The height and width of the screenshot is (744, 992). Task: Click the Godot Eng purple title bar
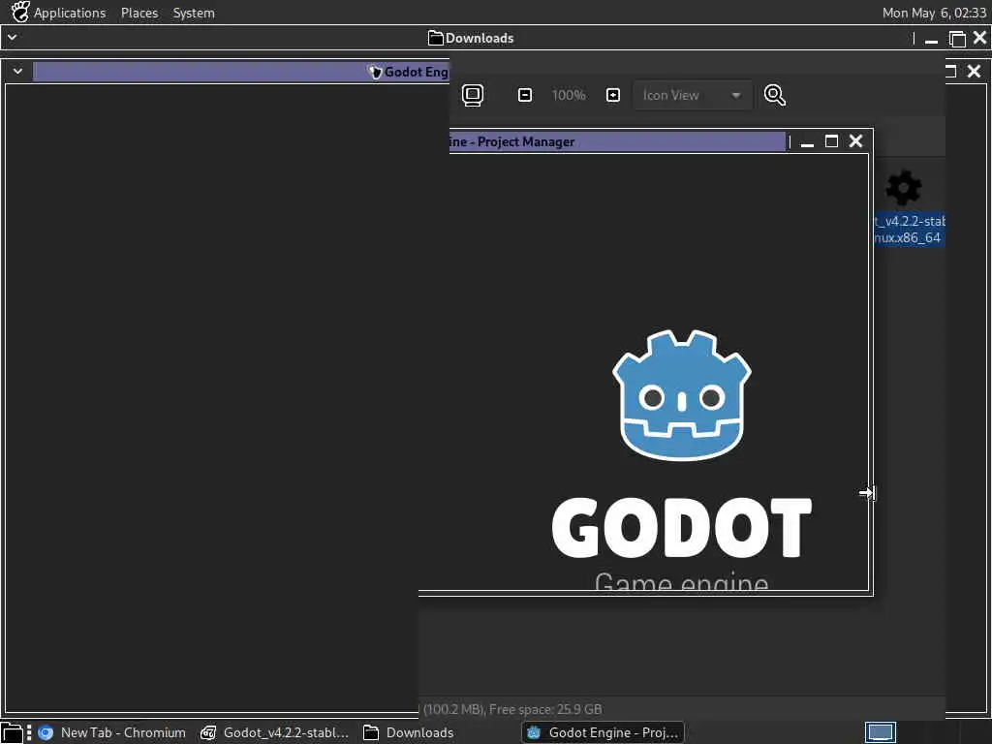[241, 72]
